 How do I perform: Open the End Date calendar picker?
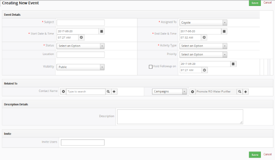pyautogui.click(x=224, y=31)
